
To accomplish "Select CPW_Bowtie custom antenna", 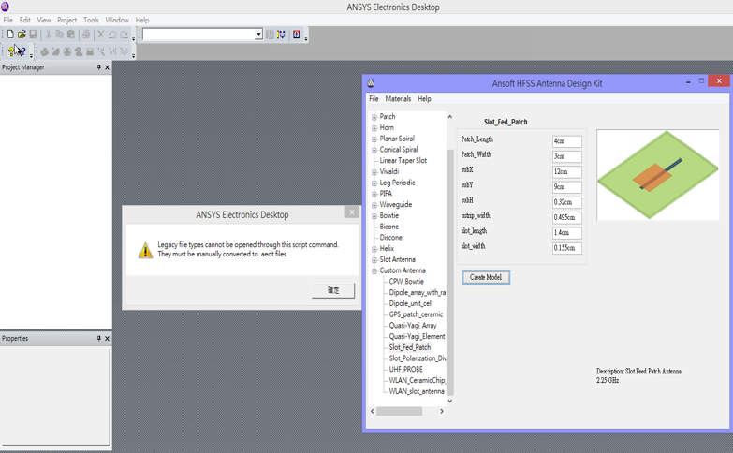I will point(406,282).
